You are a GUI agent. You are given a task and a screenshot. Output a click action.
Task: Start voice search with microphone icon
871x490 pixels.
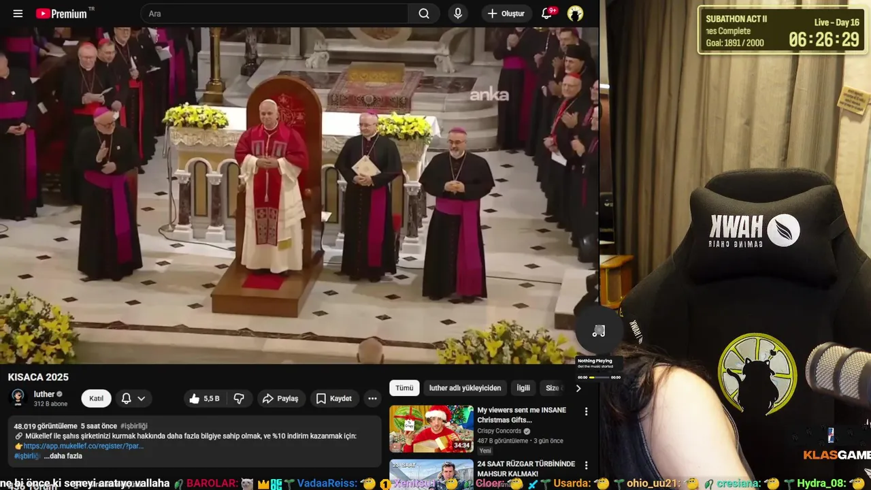pyautogui.click(x=458, y=14)
